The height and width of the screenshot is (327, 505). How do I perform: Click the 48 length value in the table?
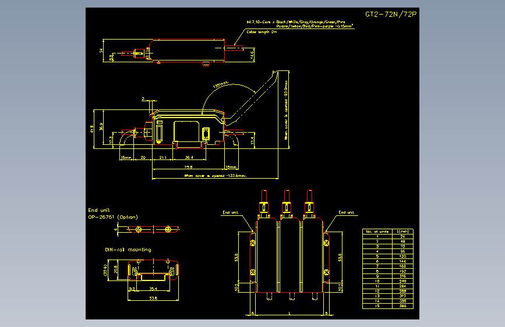coord(402,241)
